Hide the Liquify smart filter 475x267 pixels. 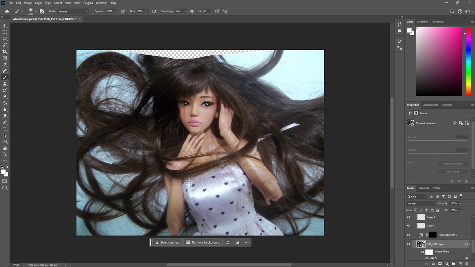[x=427, y=258]
